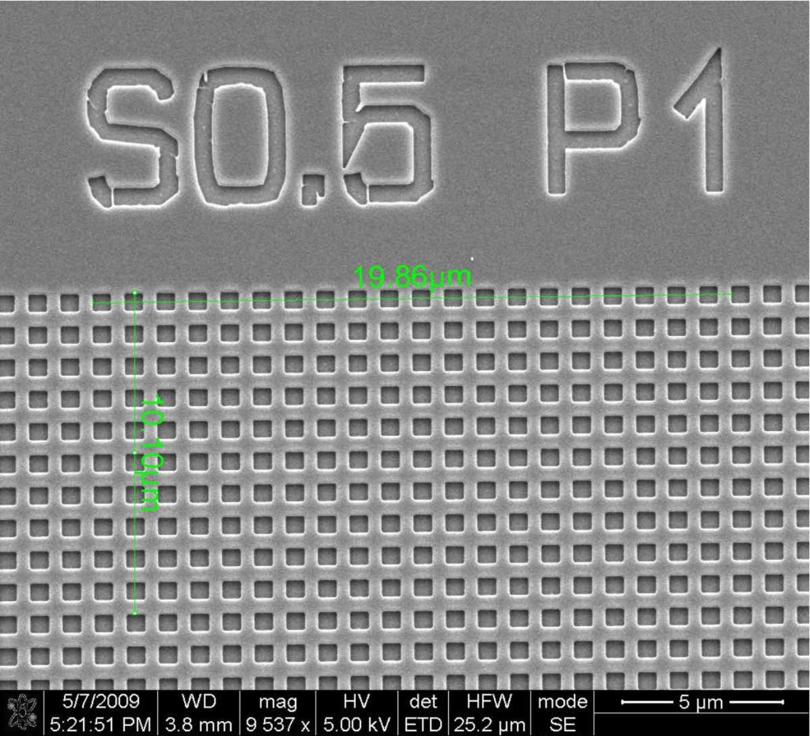Click the HFW 25.2 µm field
The height and width of the screenshot is (736, 810).
(489, 713)
